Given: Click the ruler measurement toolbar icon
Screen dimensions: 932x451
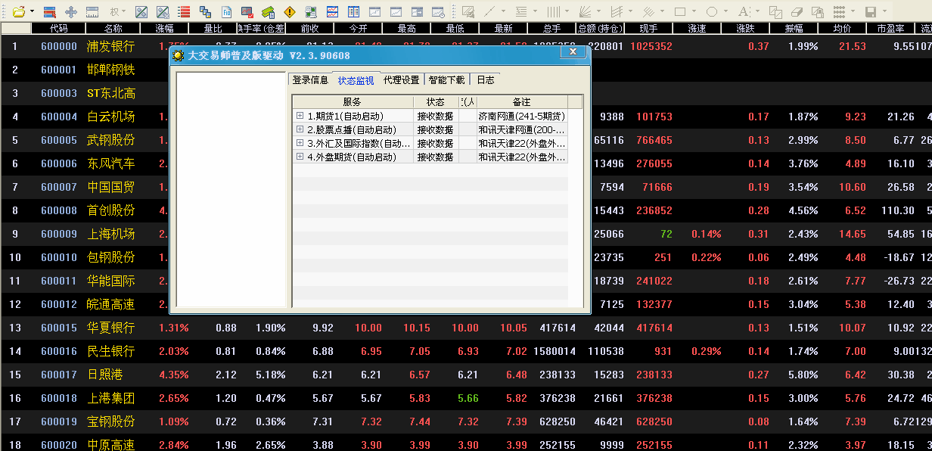Looking at the screenshot, I should [92, 12].
